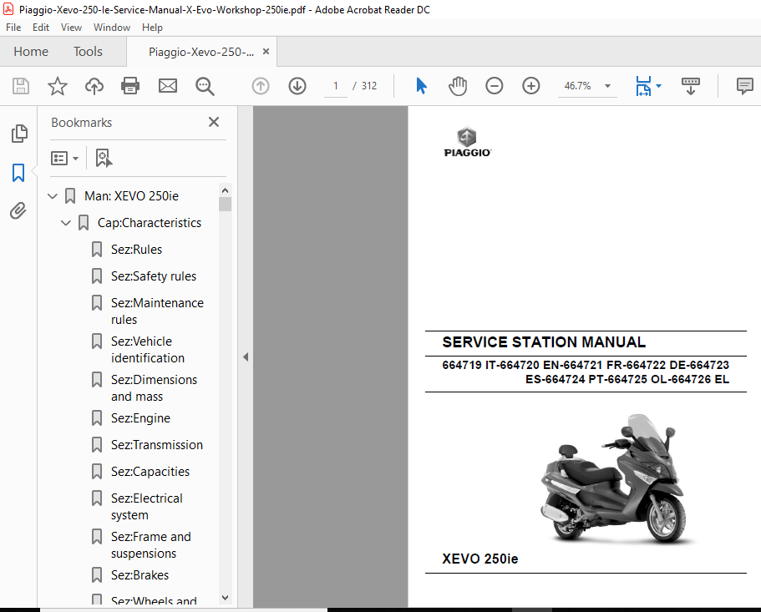Open the Page Thumbnails panel
Viewport: 761px width, 612px height.
pos(19,134)
